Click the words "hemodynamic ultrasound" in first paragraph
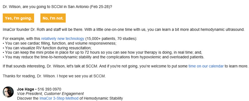 (223, 30)
